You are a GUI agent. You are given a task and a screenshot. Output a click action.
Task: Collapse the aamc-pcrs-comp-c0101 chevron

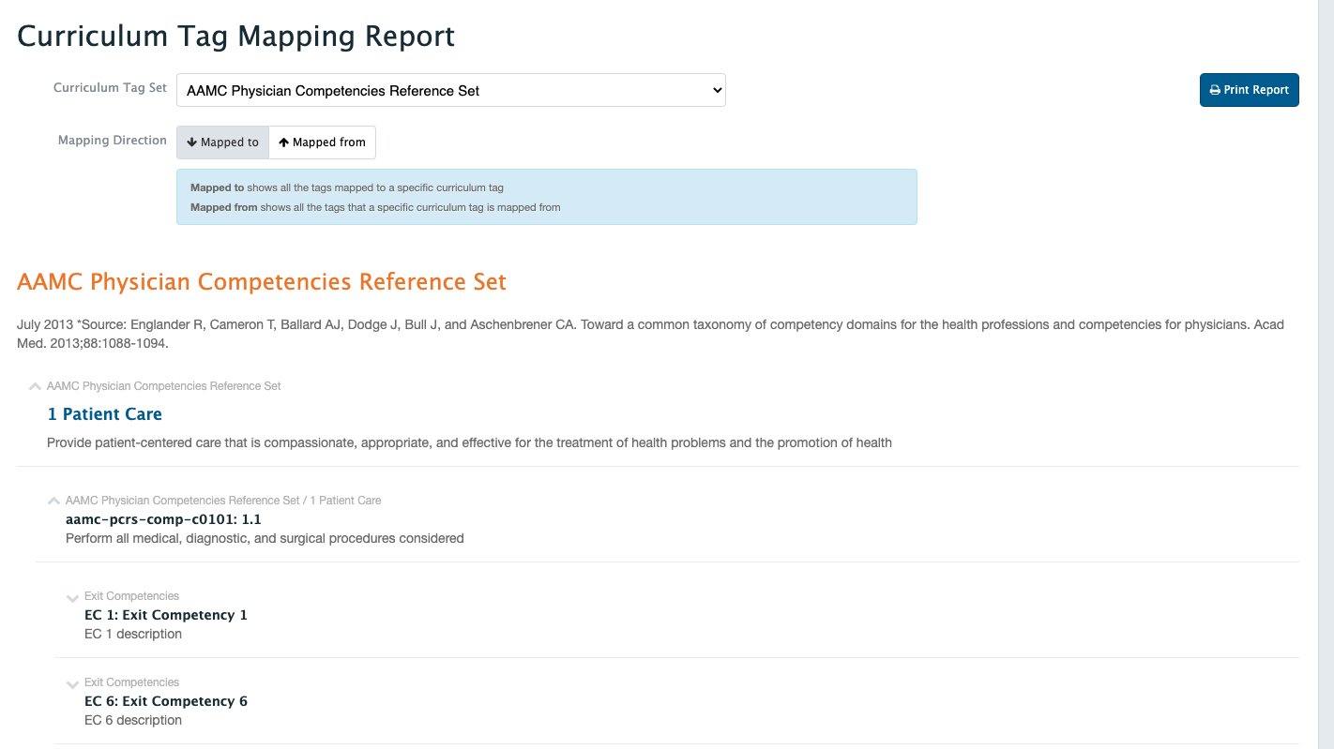tap(53, 501)
